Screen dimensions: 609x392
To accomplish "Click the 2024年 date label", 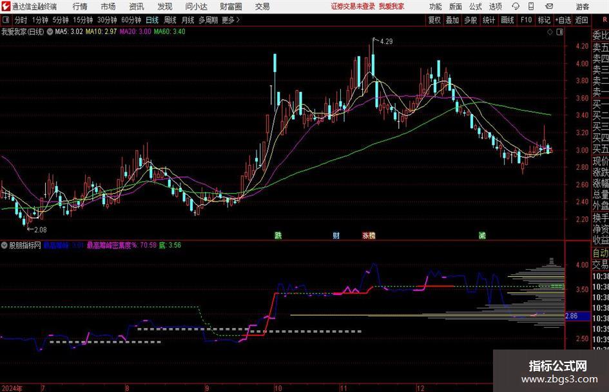I will tap(12, 388).
